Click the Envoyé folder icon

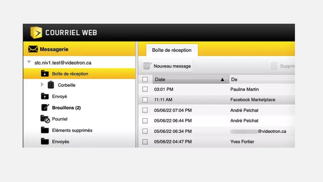(x=45, y=96)
